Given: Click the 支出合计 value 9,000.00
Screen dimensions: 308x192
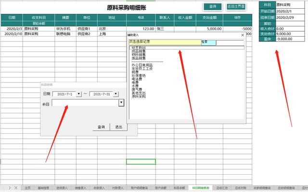Looking at the screenshot, I should (290, 34).
